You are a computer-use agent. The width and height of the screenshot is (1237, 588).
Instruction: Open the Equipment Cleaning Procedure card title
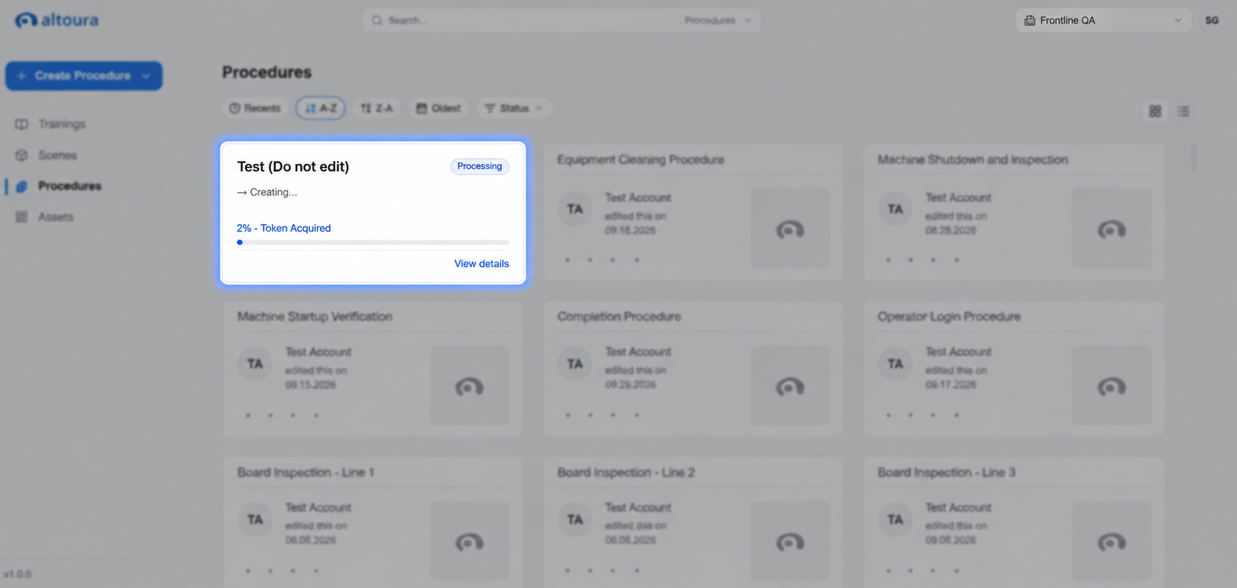coord(641,160)
